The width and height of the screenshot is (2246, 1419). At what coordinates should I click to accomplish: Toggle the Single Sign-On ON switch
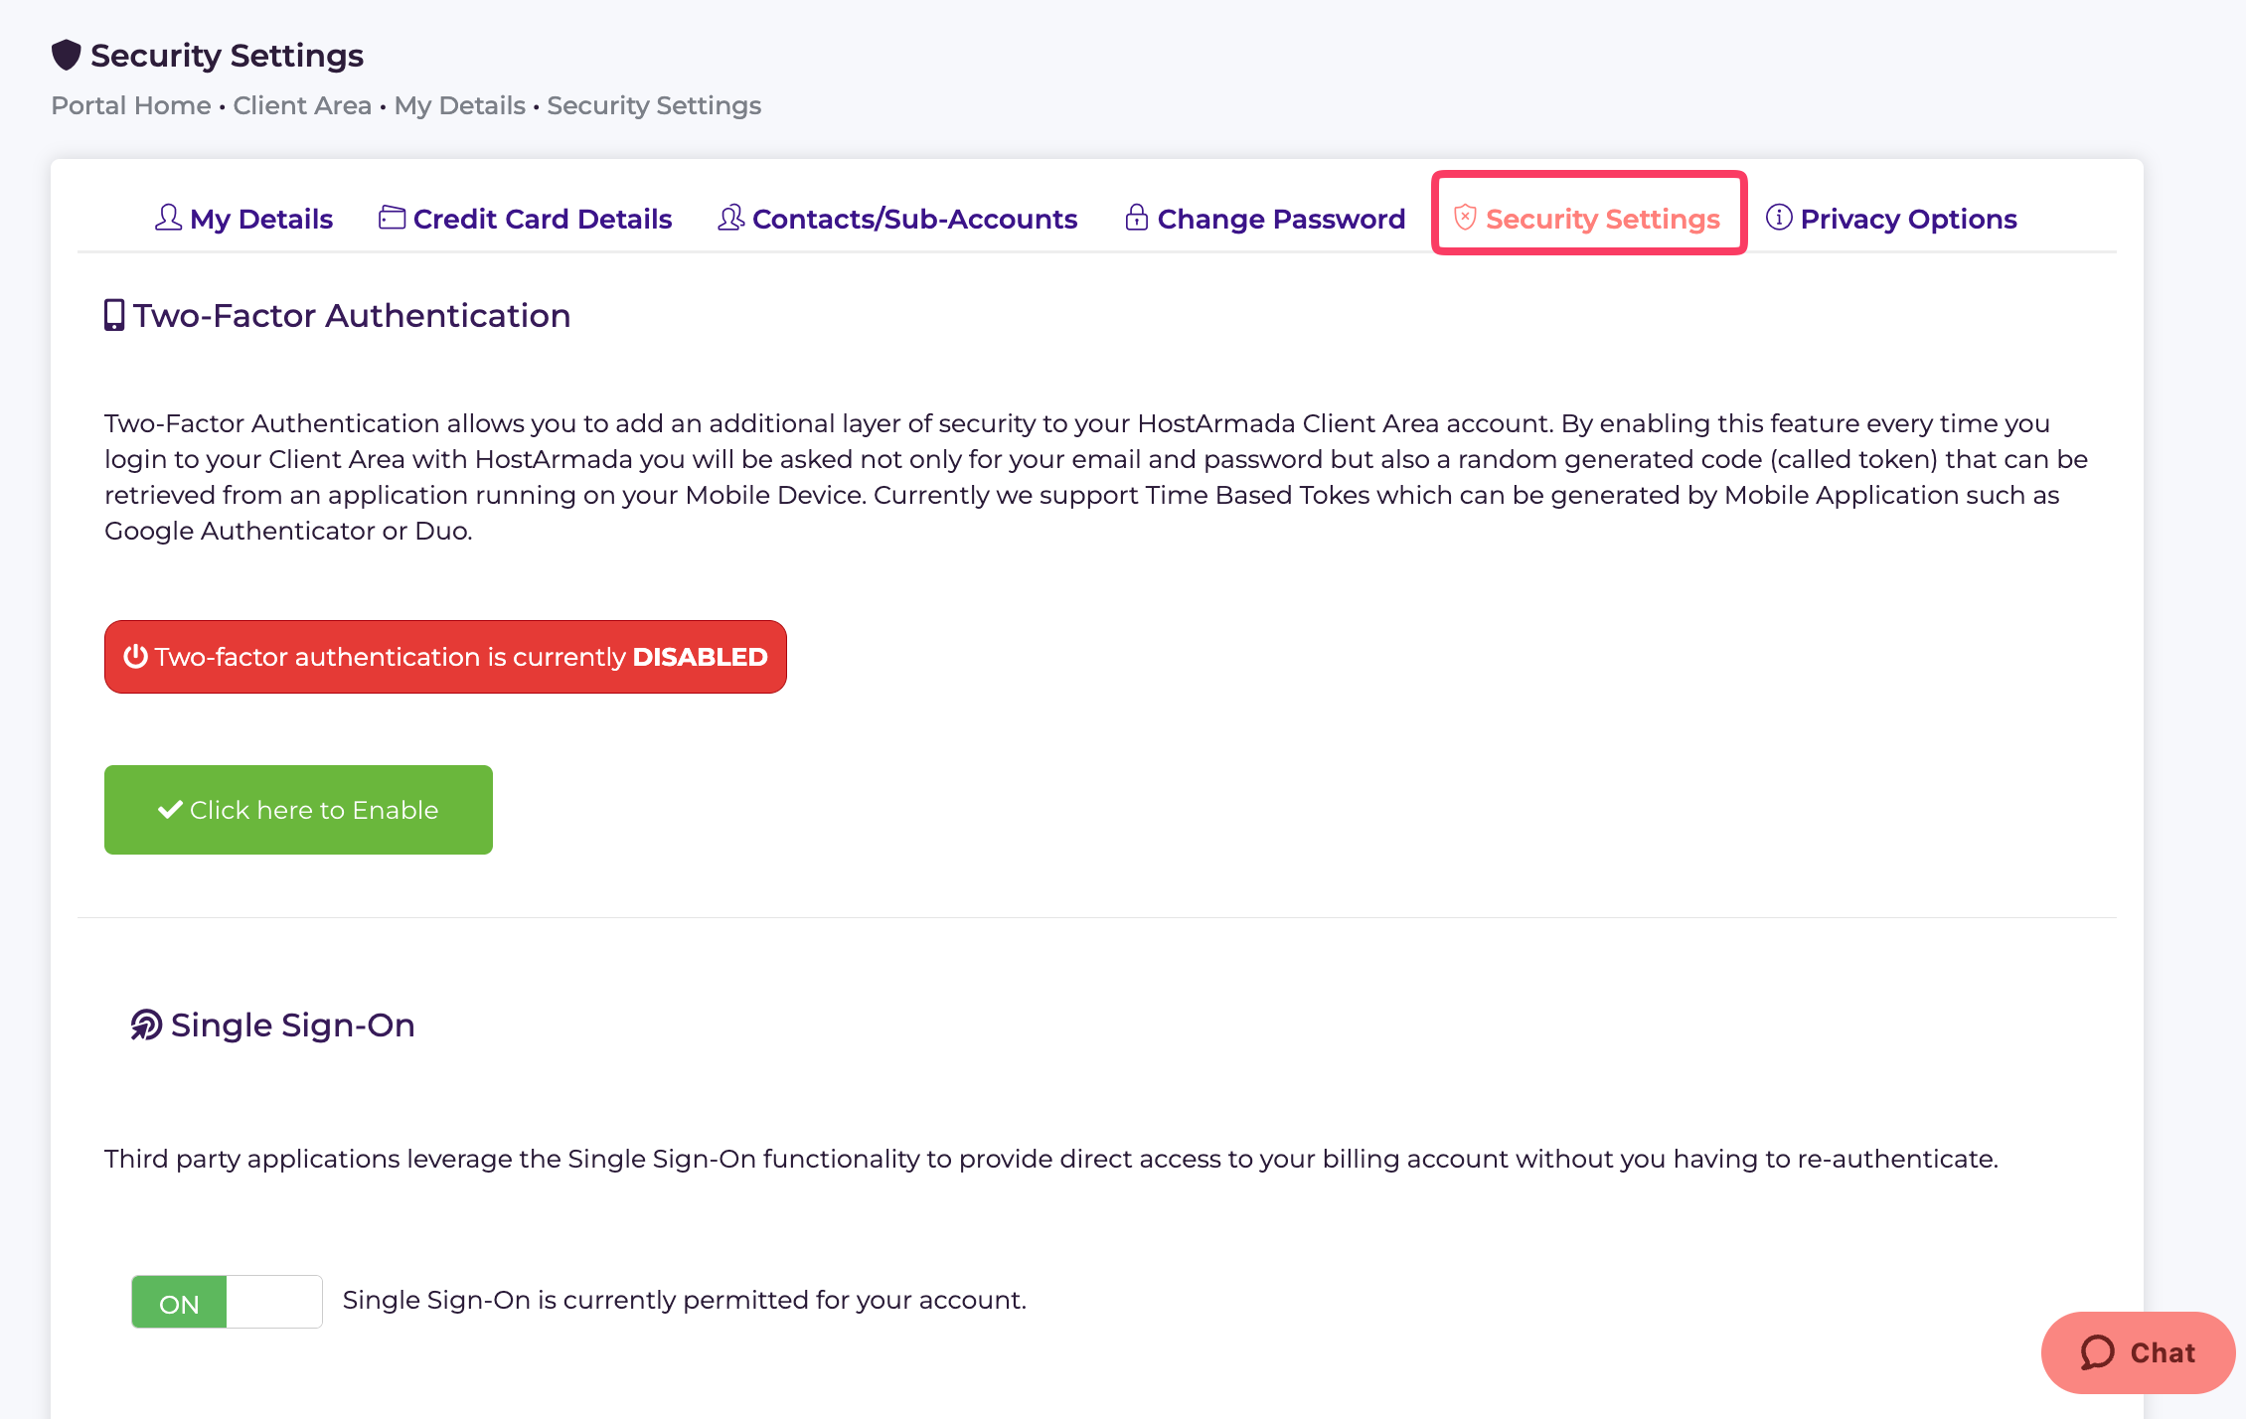click(227, 1302)
